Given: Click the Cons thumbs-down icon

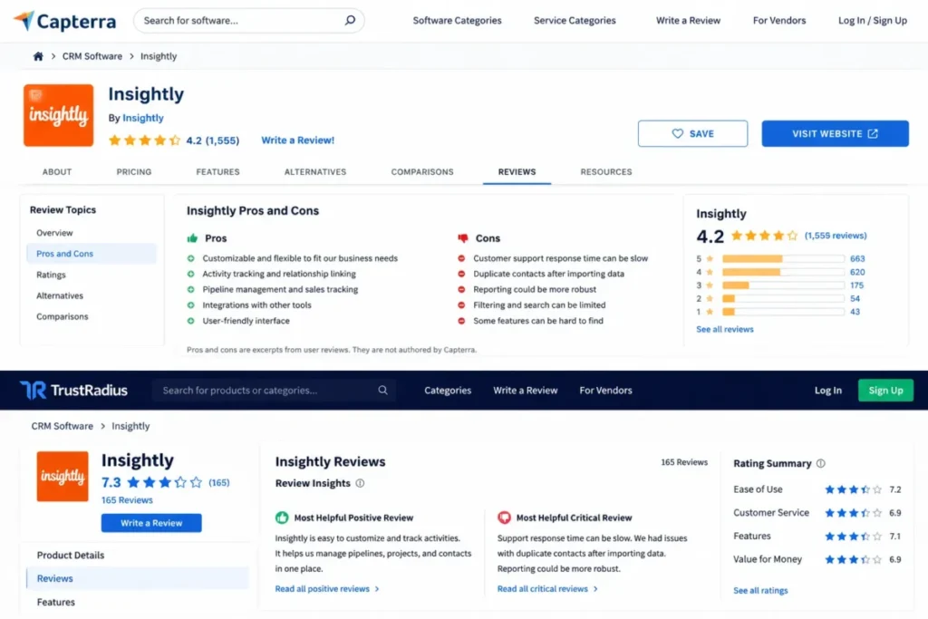Looking at the screenshot, I should [x=463, y=238].
